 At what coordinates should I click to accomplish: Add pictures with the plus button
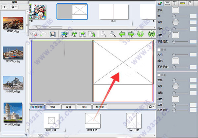[x=5, y=7]
